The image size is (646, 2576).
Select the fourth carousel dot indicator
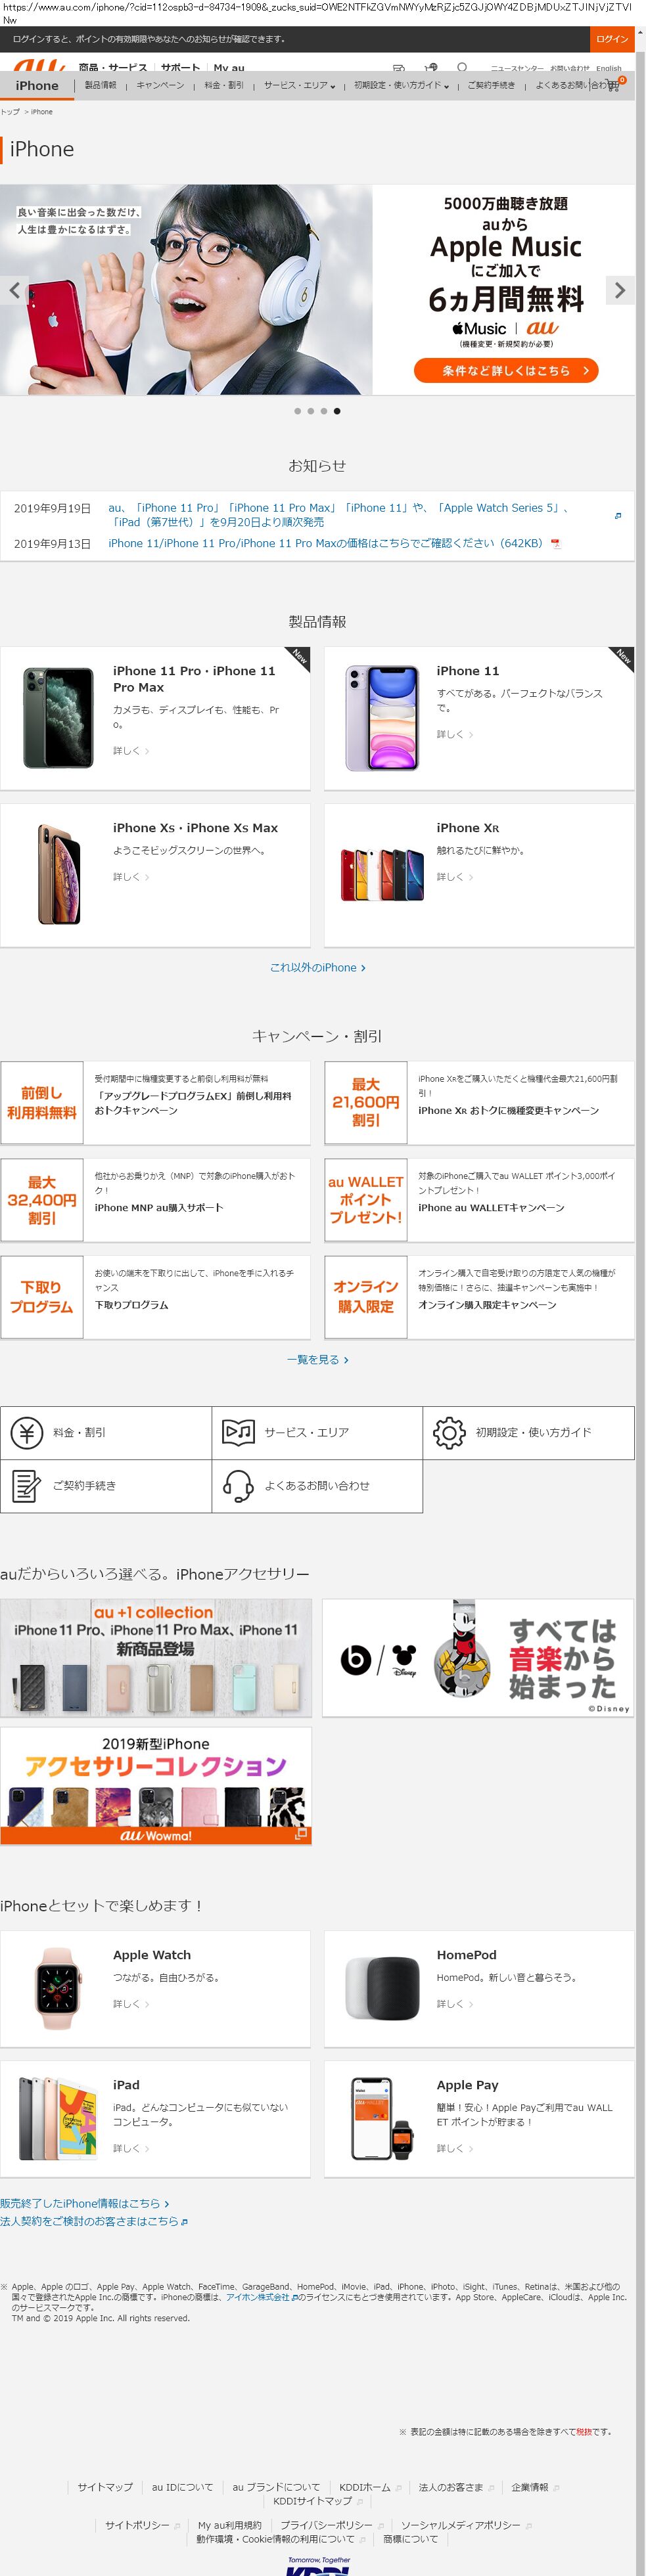coord(337,411)
